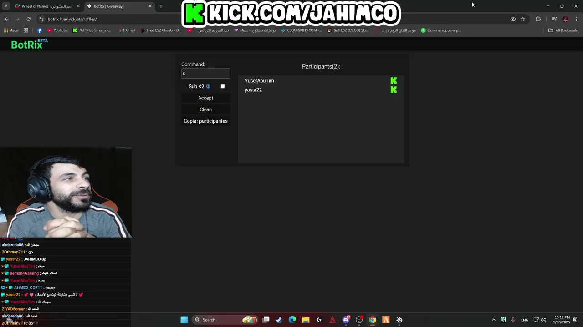Viewport: 583px width, 327px height.
Task: Open the Gmail bookmark
Action: click(127, 30)
